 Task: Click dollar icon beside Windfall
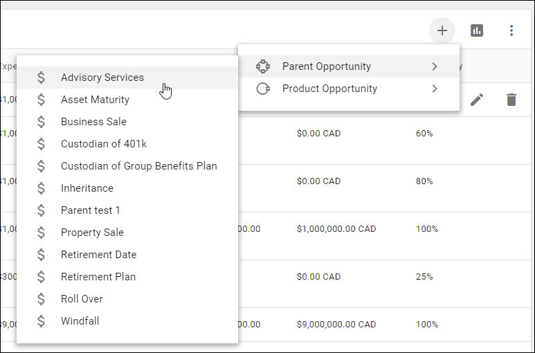point(42,321)
